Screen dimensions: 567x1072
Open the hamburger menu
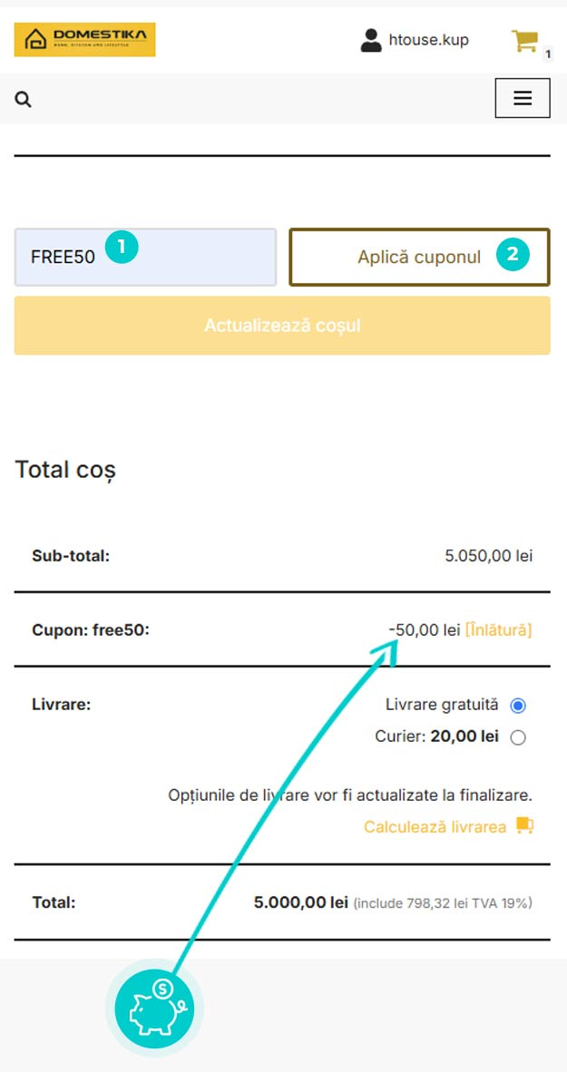point(523,98)
